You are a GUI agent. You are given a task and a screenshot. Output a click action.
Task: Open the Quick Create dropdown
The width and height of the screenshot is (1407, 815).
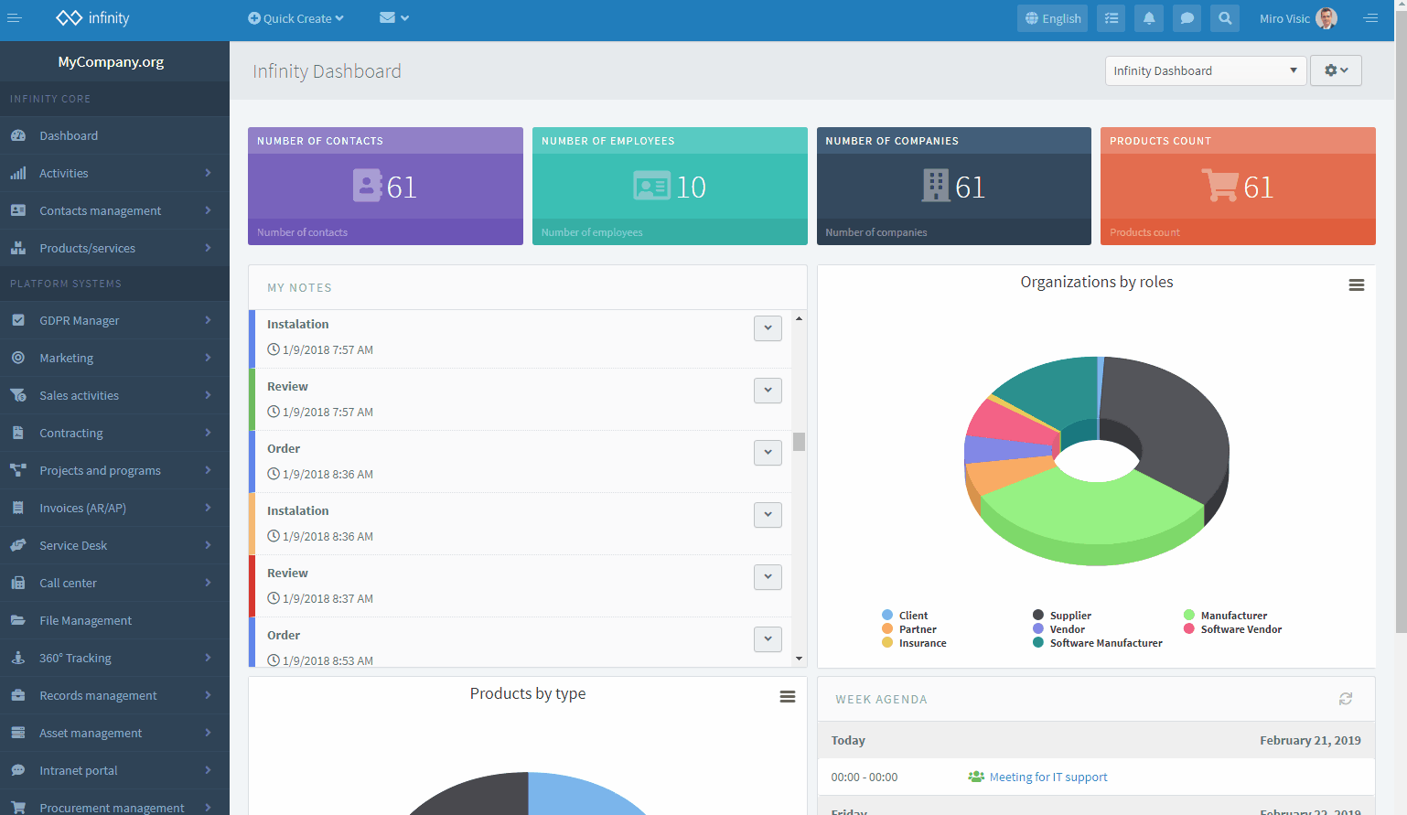tap(295, 18)
